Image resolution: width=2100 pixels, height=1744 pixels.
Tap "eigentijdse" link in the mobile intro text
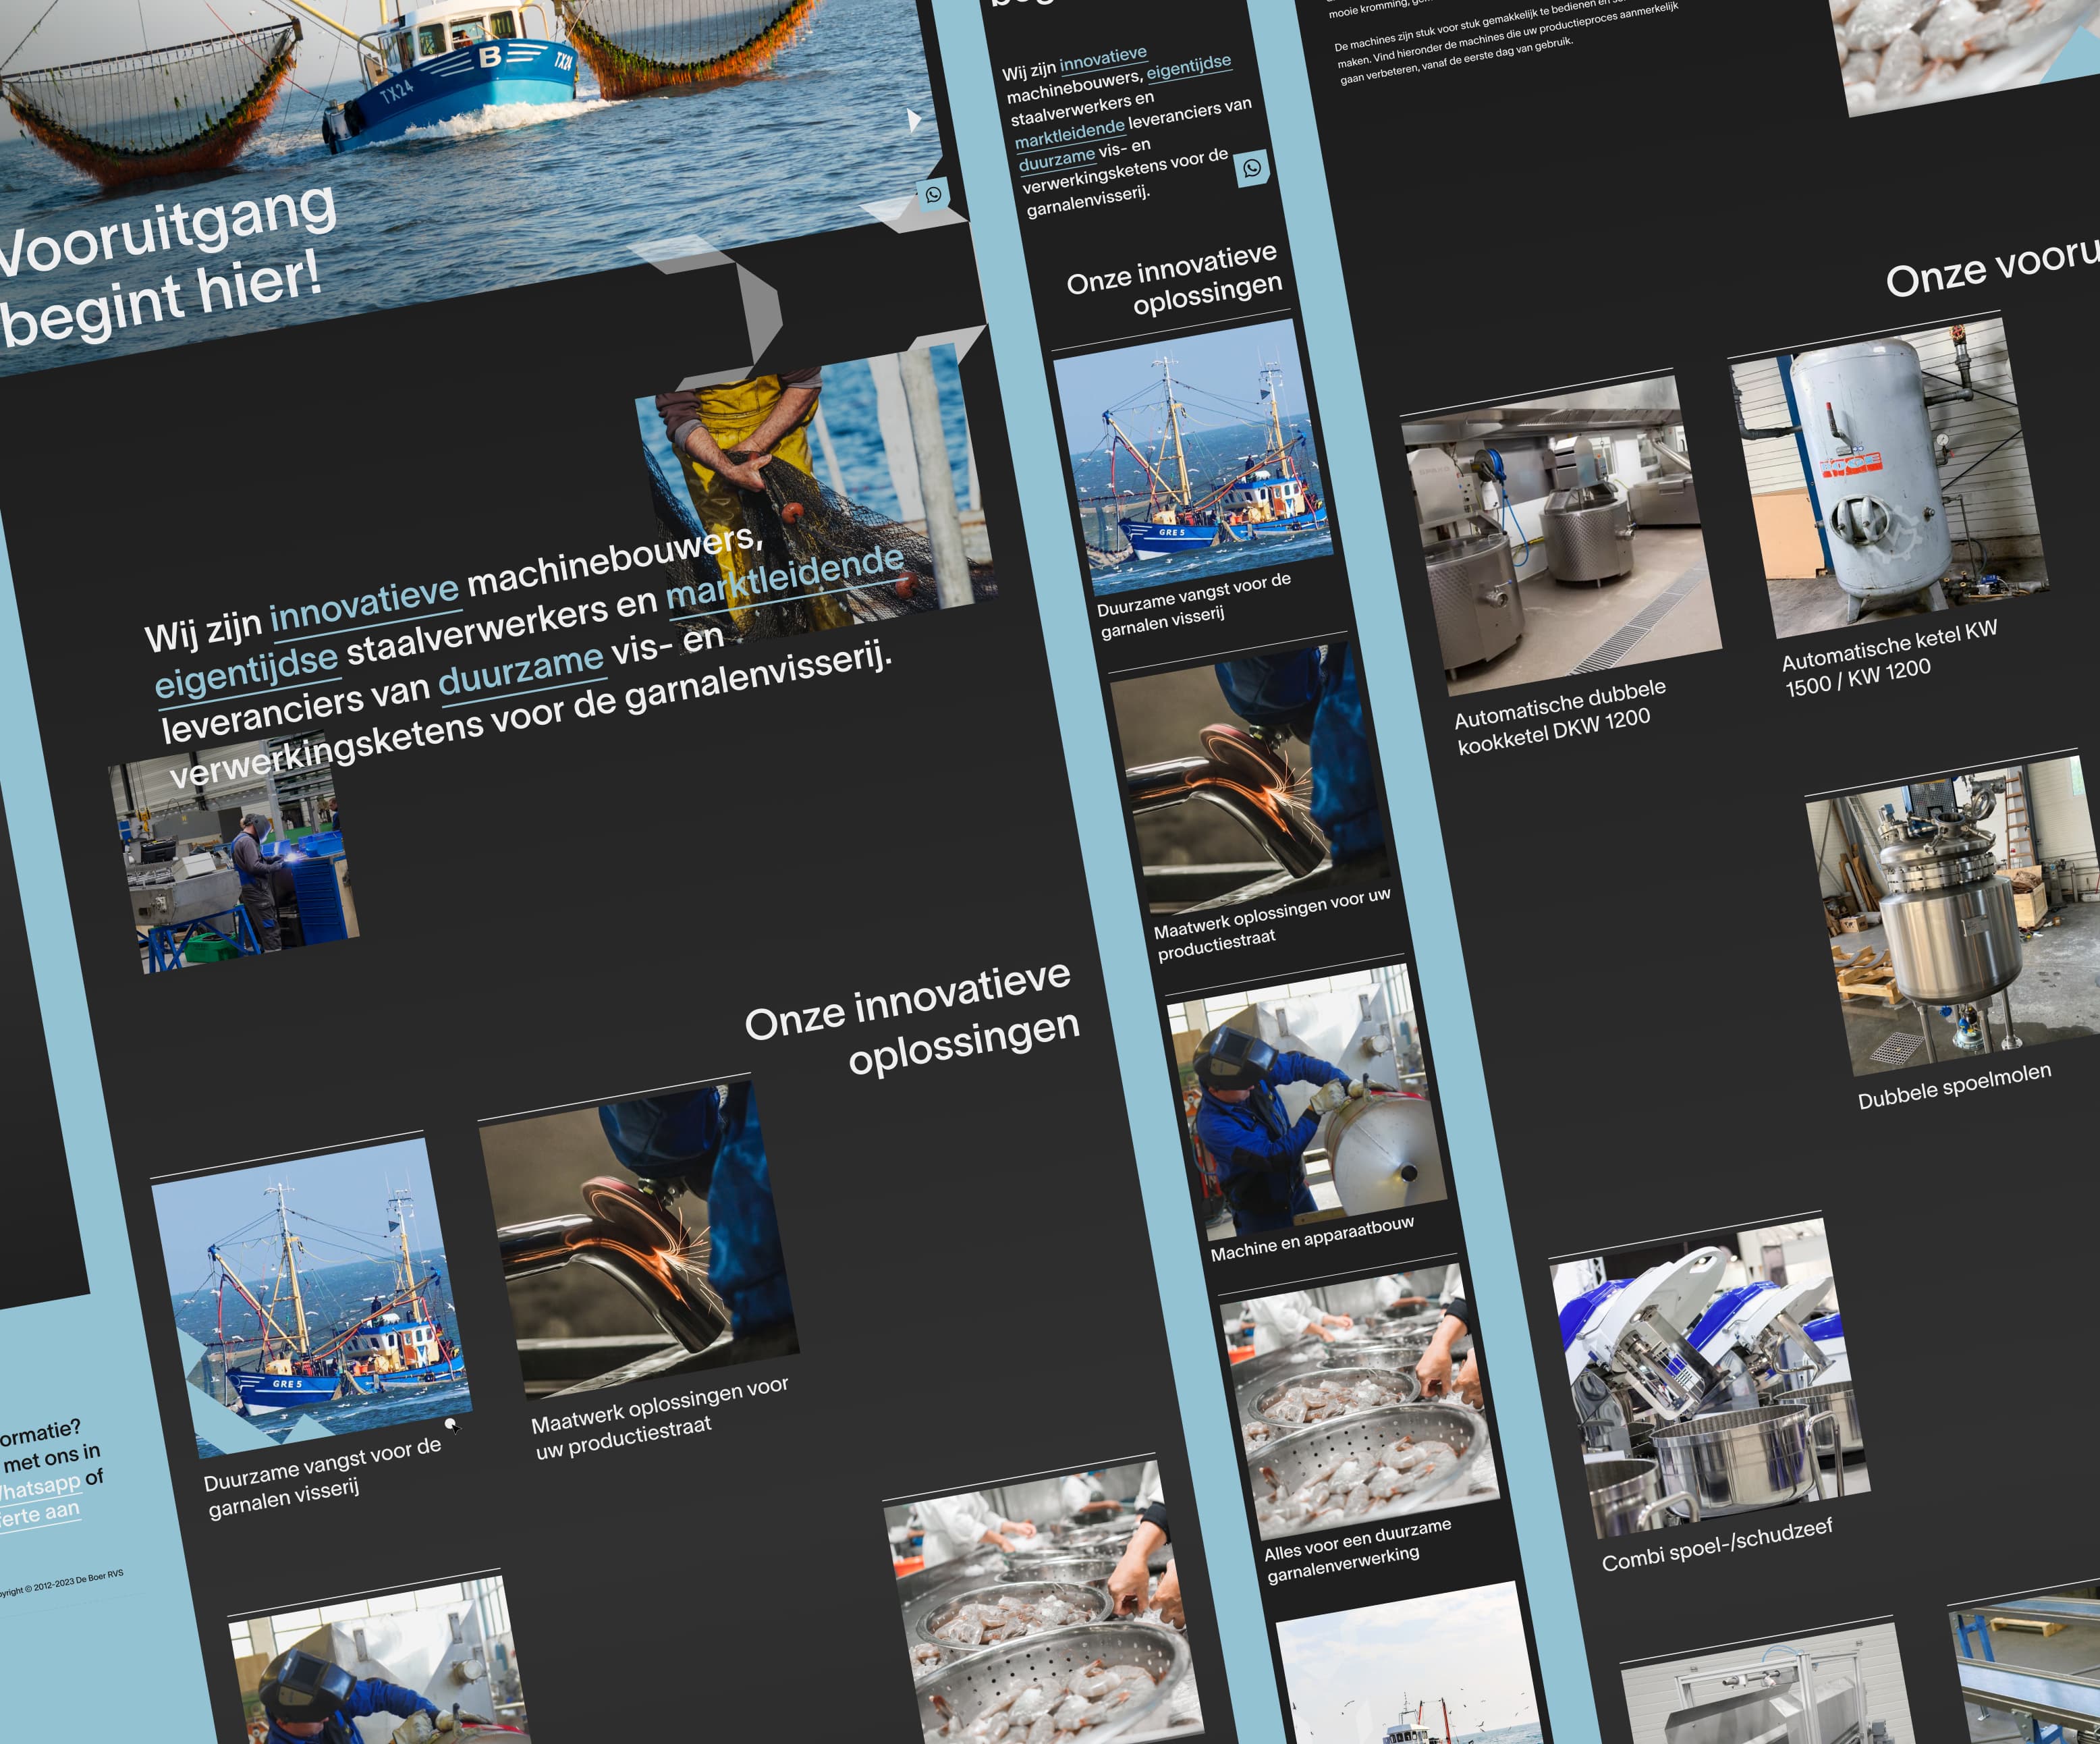pyautogui.click(x=1189, y=67)
